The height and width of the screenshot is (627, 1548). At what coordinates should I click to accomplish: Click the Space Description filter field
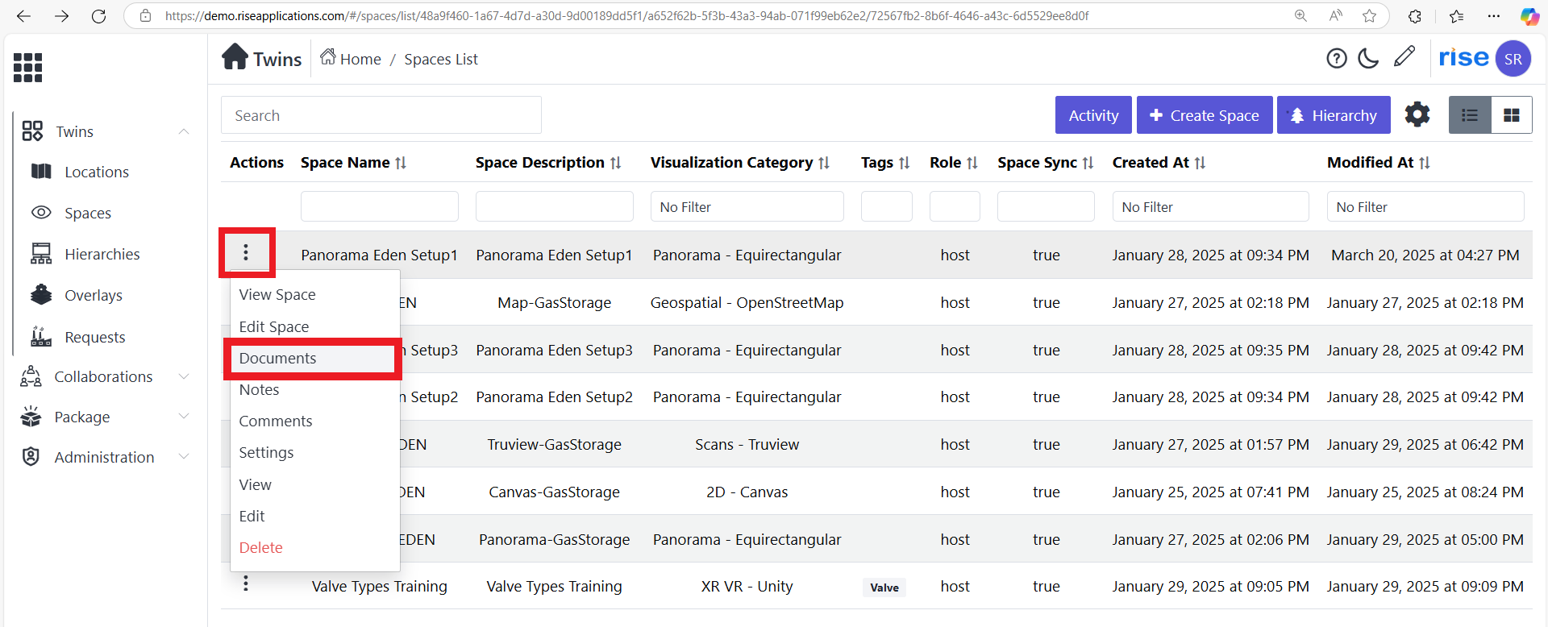[x=555, y=206]
